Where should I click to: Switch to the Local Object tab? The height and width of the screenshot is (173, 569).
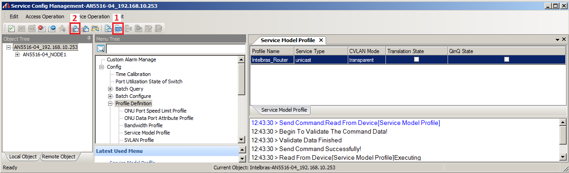23,157
